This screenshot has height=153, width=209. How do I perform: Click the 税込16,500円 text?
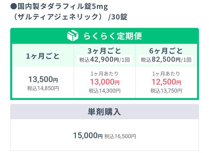coord(120,136)
